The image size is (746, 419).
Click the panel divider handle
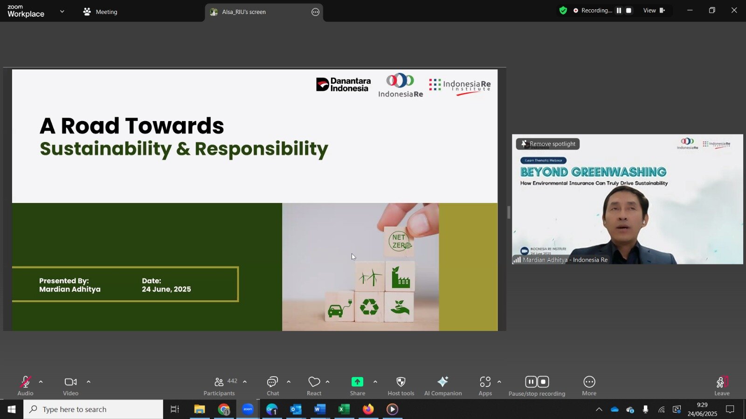coord(509,212)
